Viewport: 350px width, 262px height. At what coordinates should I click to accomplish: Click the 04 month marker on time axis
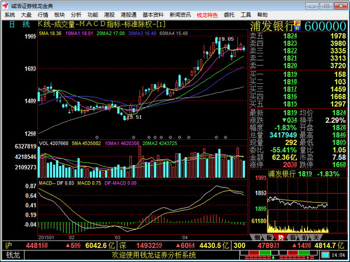(x=184, y=238)
